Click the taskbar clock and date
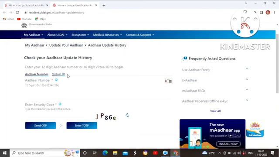The height and width of the screenshot is (157, 279). (261, 153)
